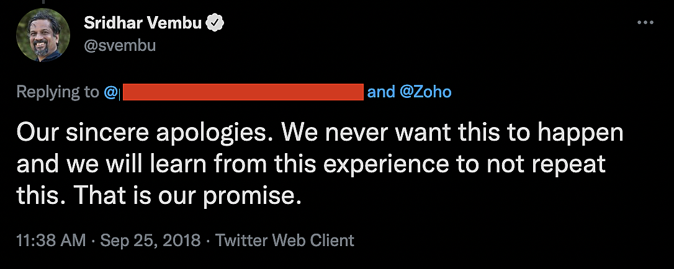Click the word "and" before @Zoho

tap(381, 92)
